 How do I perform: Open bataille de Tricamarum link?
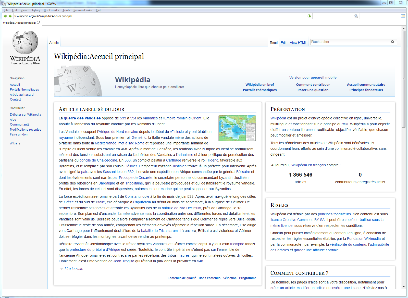click(159, 231)
